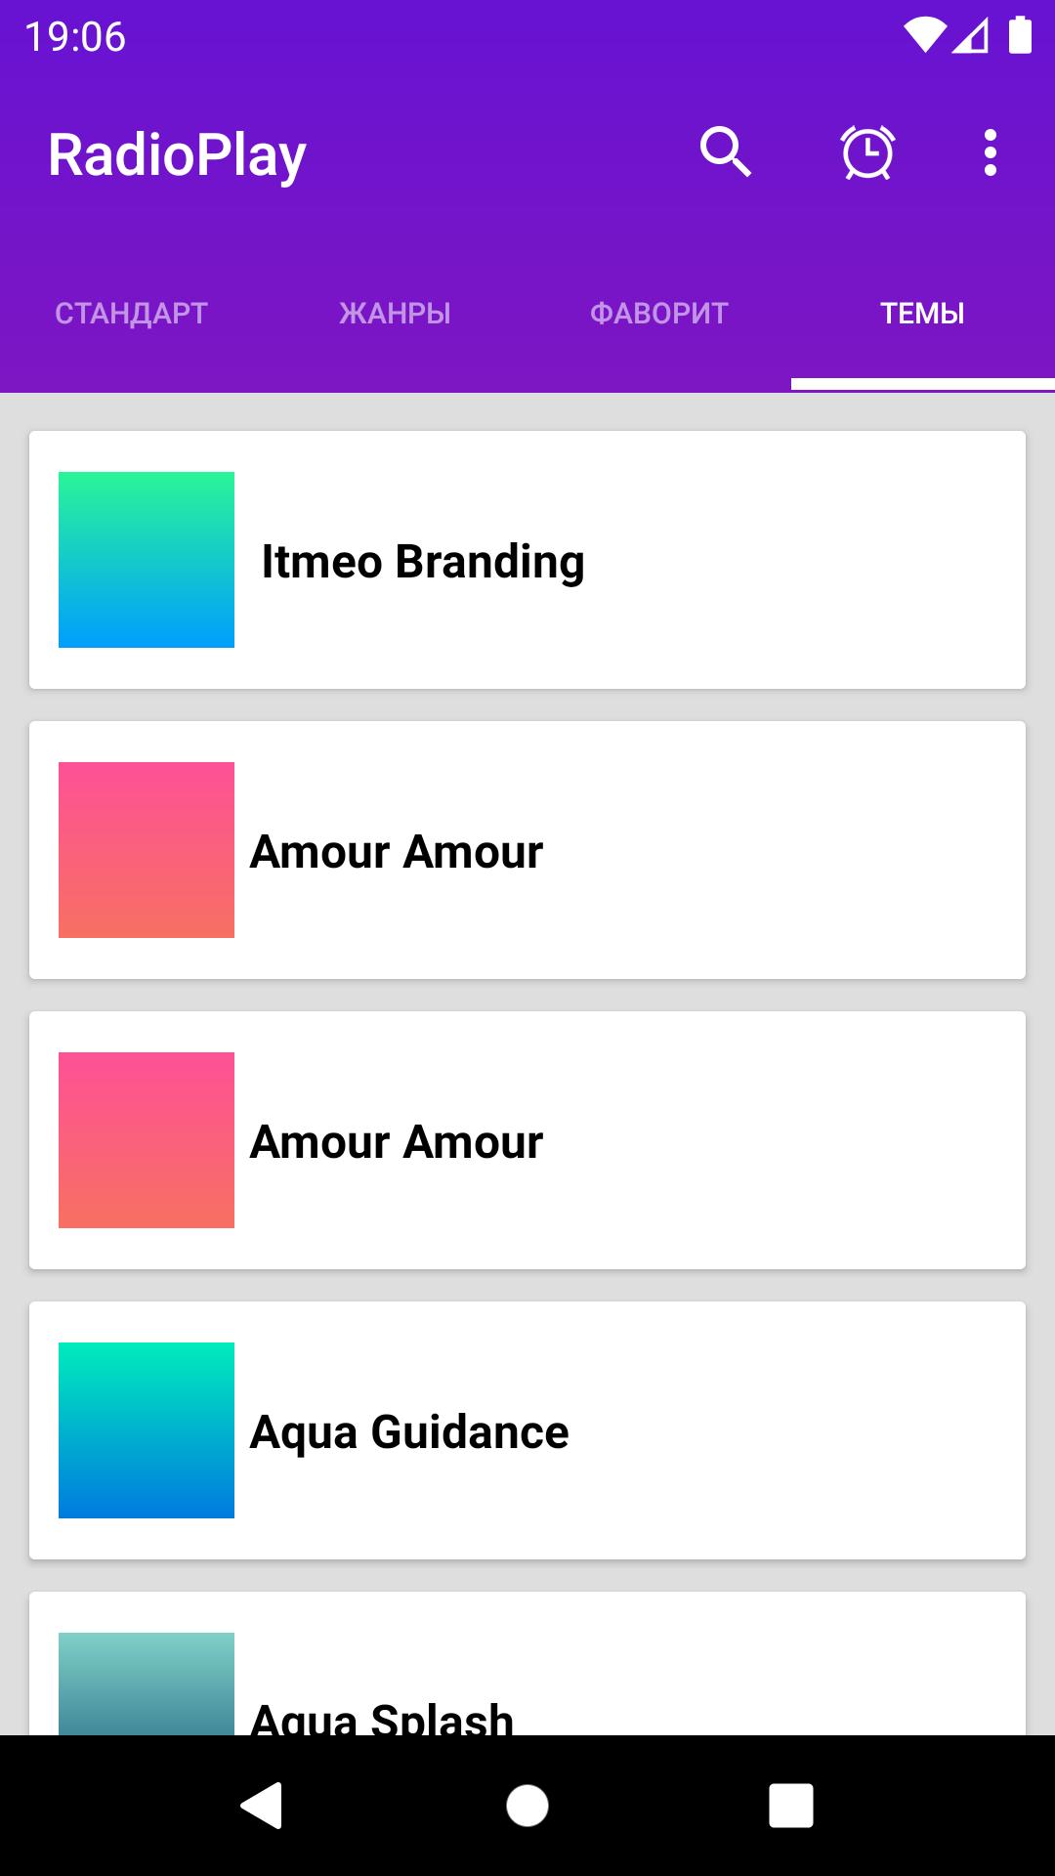Image resolution: width=1055 pixels, height=1876 pixels.
Task: Tap the battery icon in status bar
Action: [x=1020, y=35]
